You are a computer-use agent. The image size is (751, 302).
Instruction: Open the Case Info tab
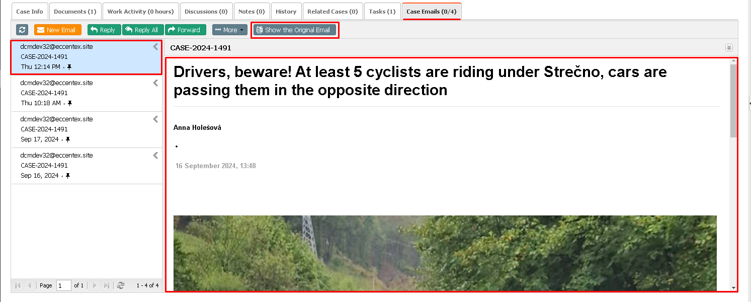tap(30, 11)
